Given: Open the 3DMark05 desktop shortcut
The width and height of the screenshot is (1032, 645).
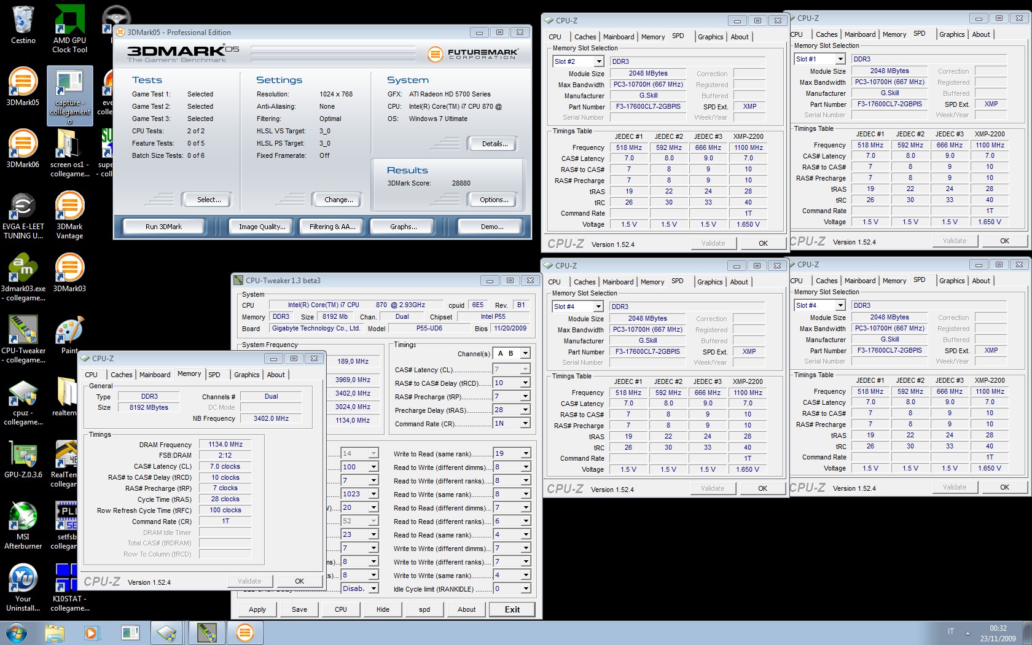Looking at the screenshot, I should [23, 87].
